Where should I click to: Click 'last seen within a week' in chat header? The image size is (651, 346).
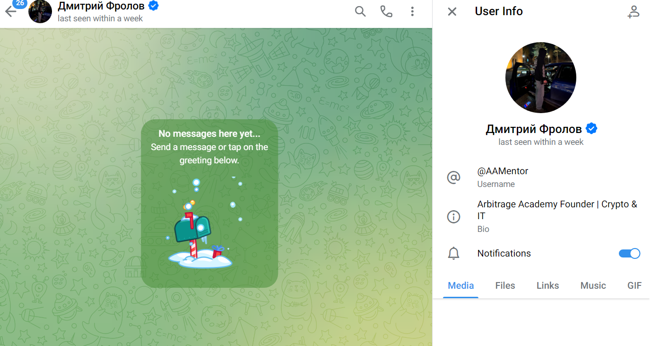click(x=100, y=18)
